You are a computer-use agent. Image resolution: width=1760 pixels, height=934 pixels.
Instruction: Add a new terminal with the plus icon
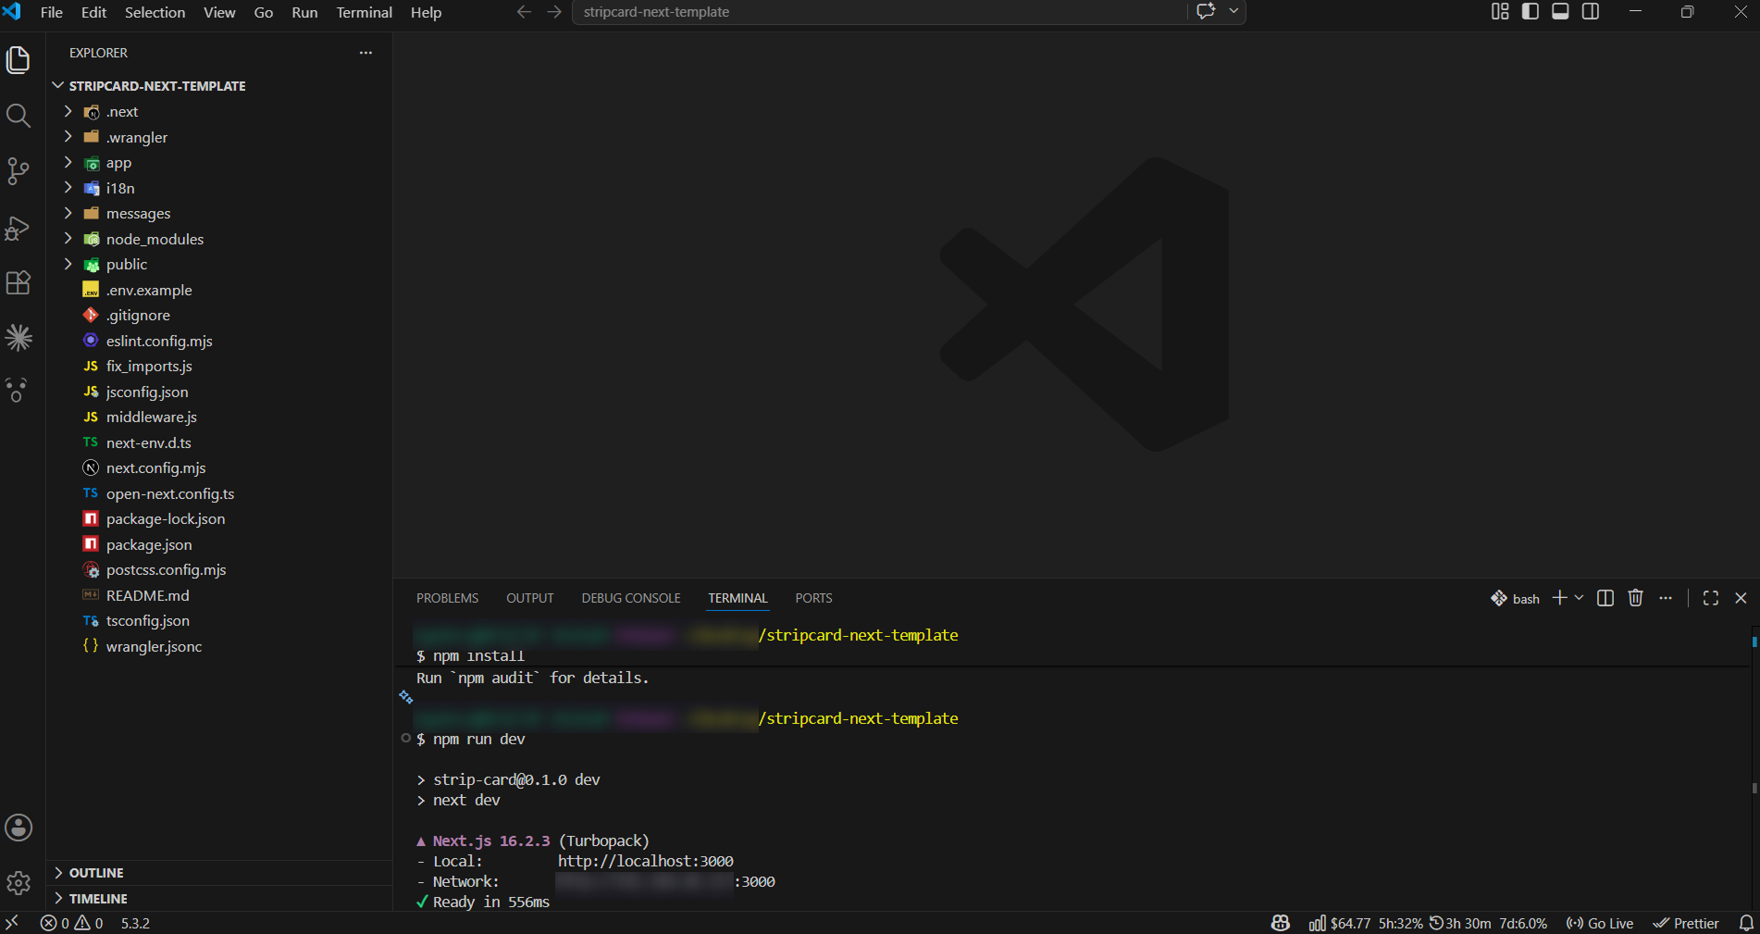[1559, 598]
